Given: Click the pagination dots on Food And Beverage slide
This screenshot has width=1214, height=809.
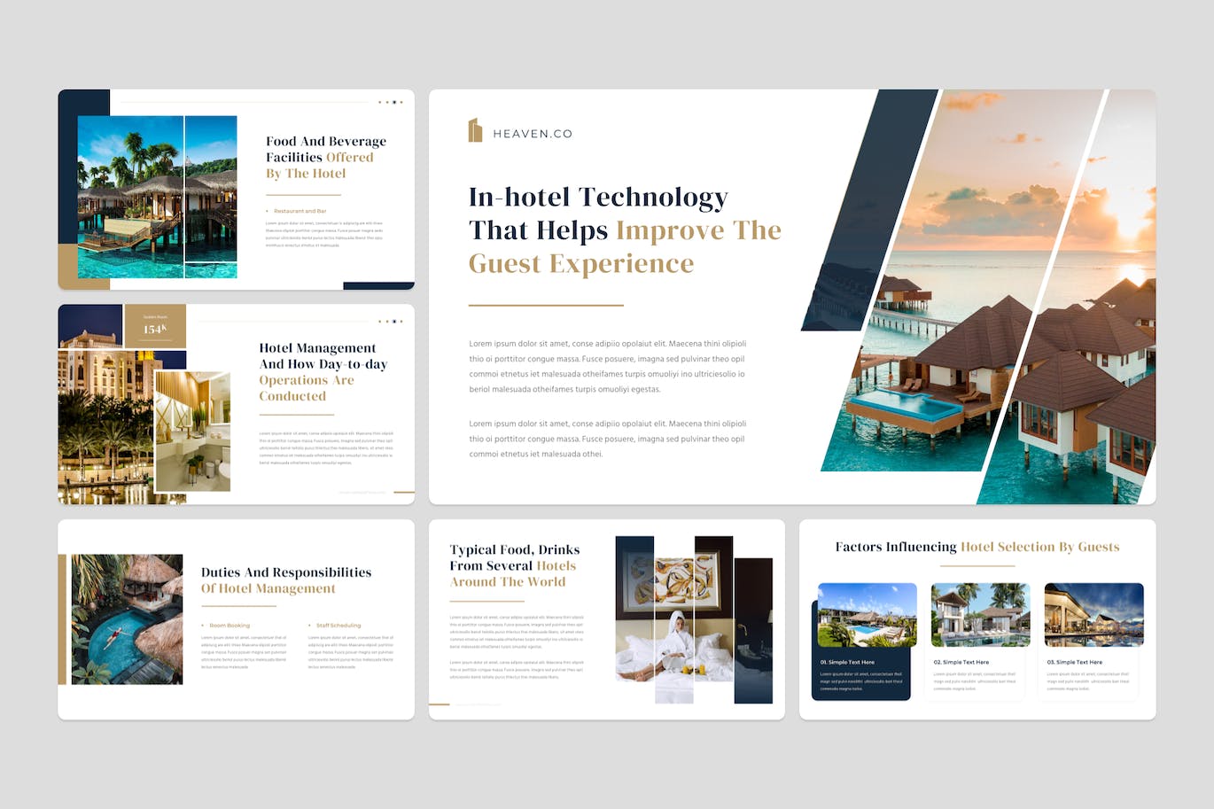Looking at the screenshot, I should click(x=390, y=102).
